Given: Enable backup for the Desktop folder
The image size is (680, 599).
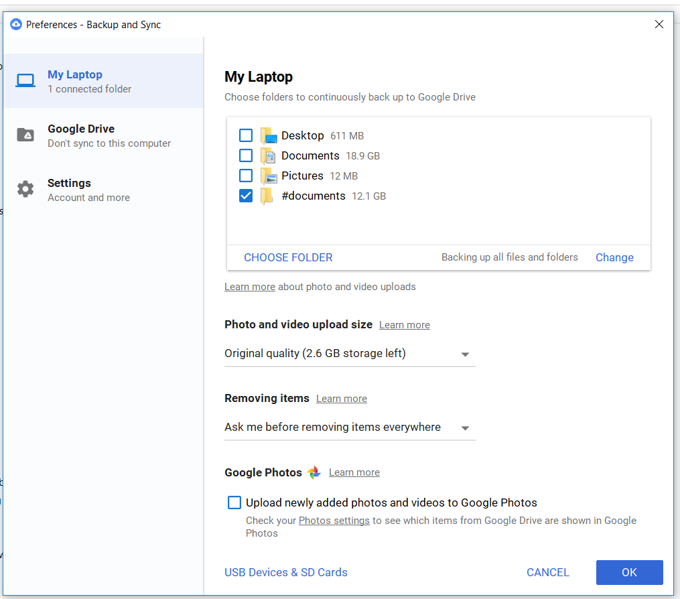Looking at the screenshot, I should (246, 135).
